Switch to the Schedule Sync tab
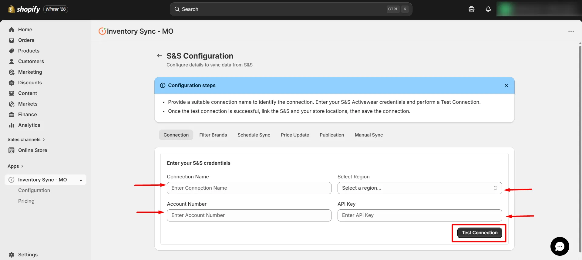 click(254, 135)
